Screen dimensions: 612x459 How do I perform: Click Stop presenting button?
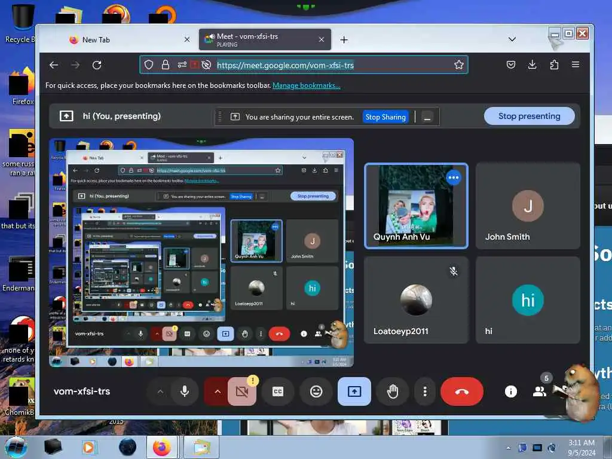tap(530, 117)
